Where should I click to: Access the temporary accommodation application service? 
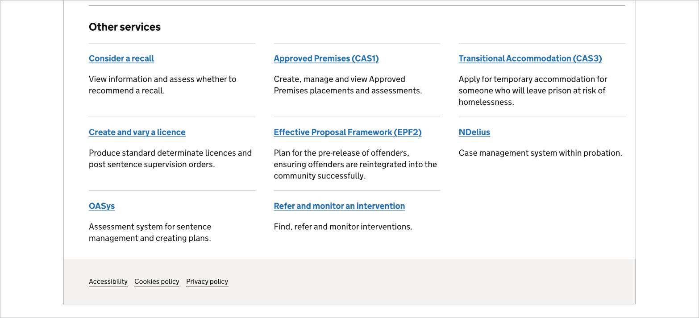[530, 58]
